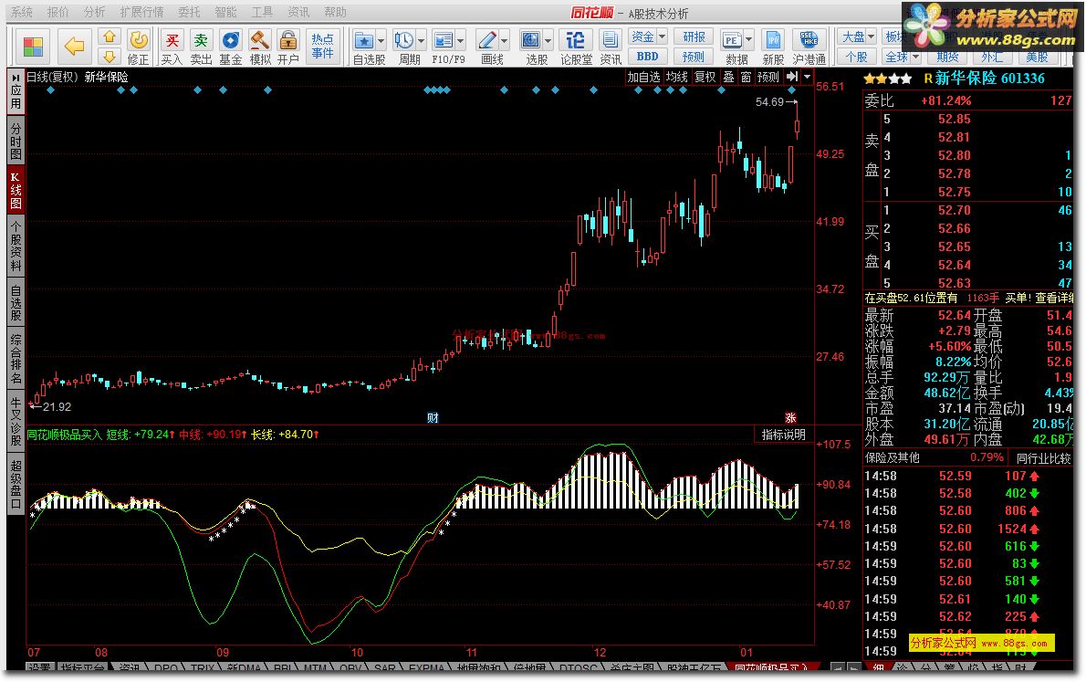The width and height of the screenshot is (1086, 682).
Task: Open the 扩展行情 menu
Action: pyautogui.click(x=141, y=13)
